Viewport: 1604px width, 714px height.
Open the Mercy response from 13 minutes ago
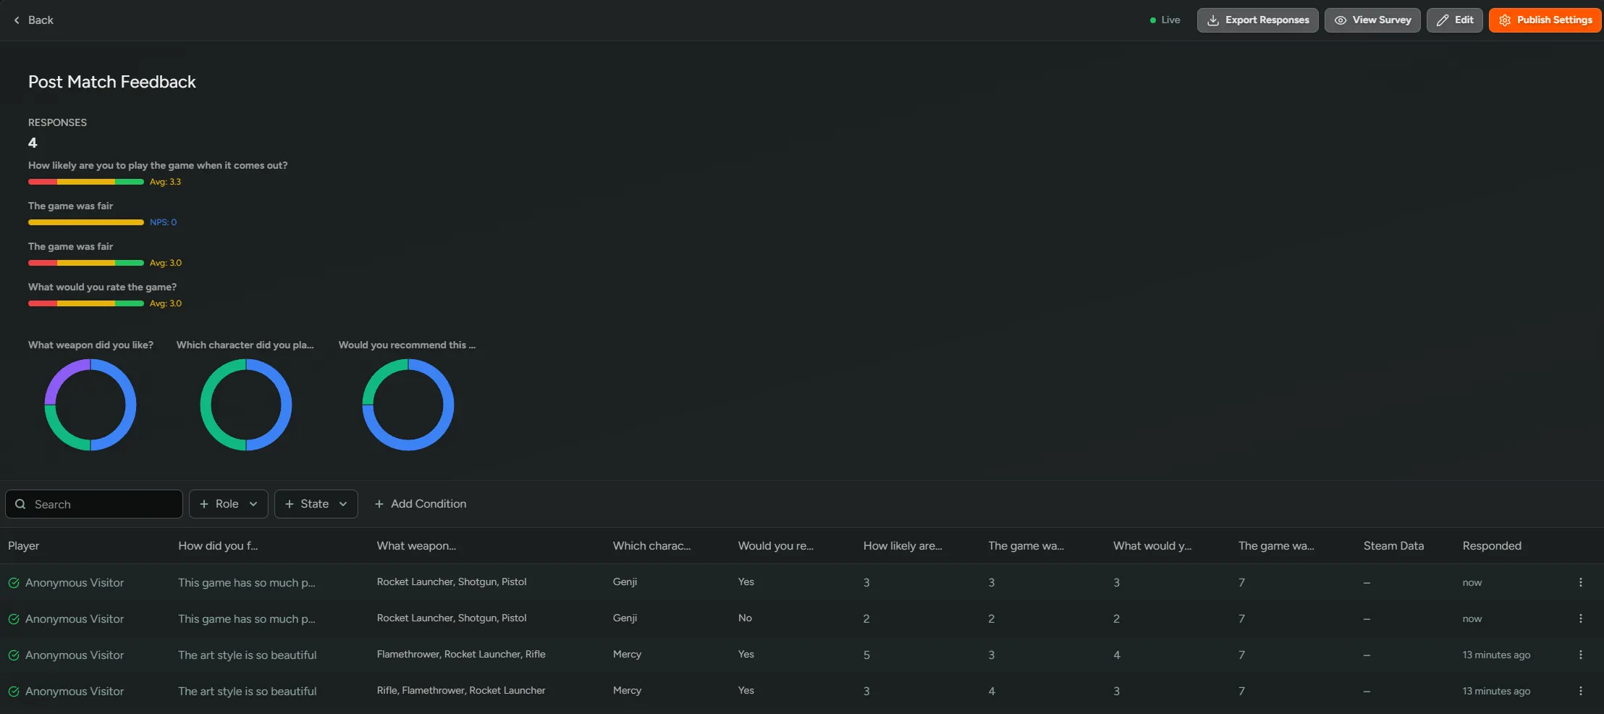(x=627, y=655)
